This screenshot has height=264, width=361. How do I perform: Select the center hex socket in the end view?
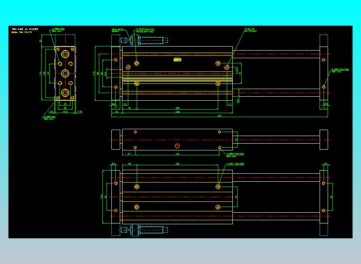(65, 73)
